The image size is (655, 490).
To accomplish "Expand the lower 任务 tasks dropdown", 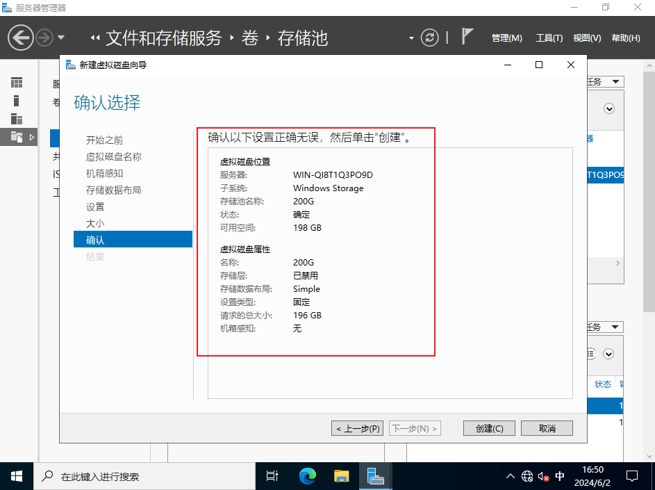I will (x=604, y=327).
